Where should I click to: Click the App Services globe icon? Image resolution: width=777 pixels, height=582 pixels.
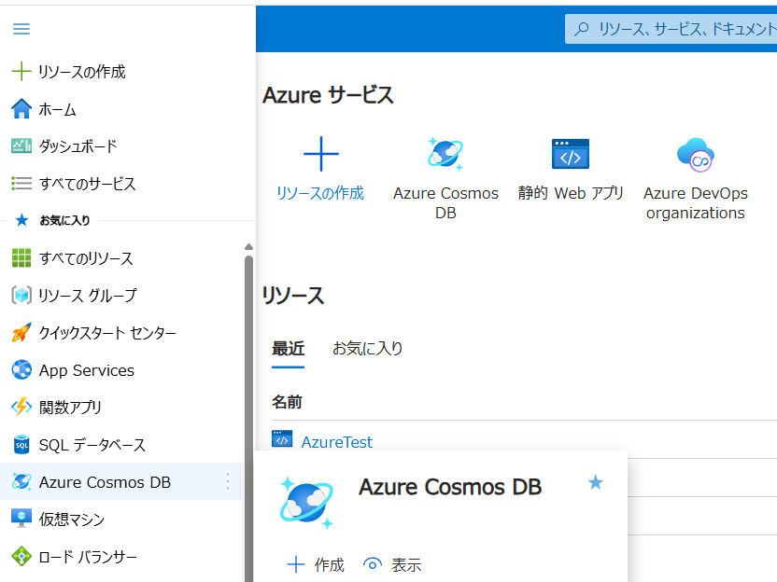click(x=21, y=369)
